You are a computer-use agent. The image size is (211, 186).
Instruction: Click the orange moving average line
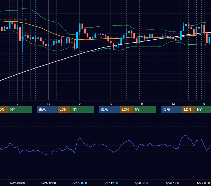(x=48, y=31)
